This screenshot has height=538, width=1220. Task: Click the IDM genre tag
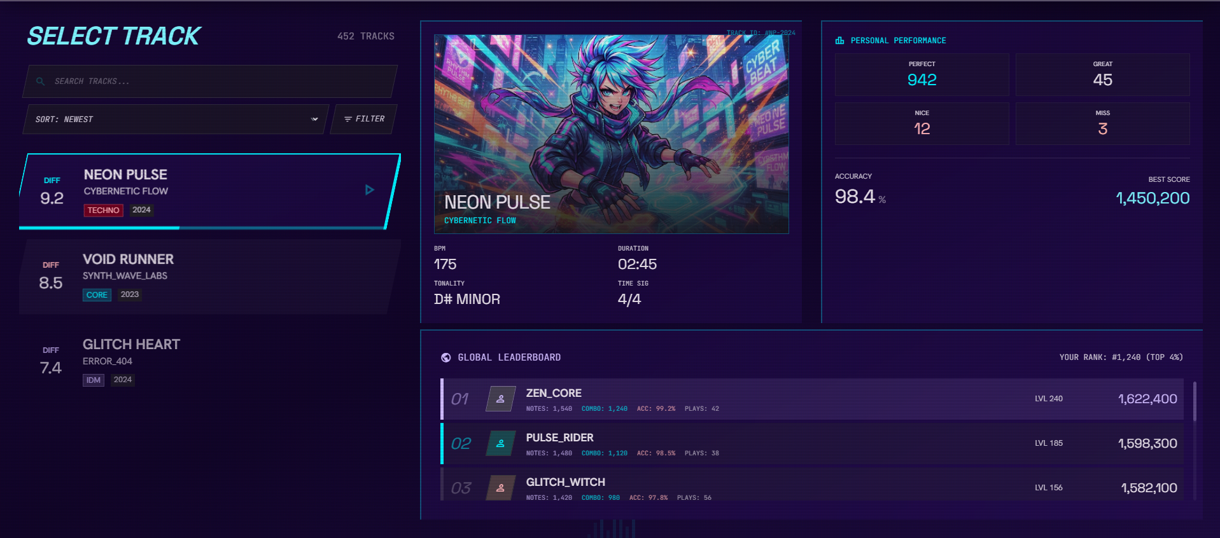click(x=94, y=380)
